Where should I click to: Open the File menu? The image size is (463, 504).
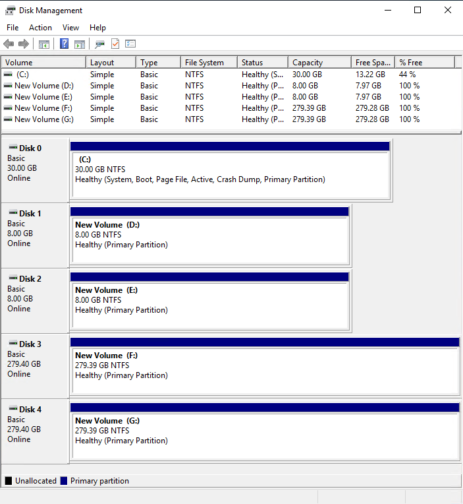(x=13, y=28)
